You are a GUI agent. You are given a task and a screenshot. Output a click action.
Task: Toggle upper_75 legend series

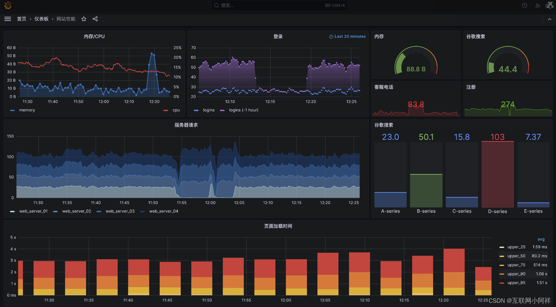point(516,265)
